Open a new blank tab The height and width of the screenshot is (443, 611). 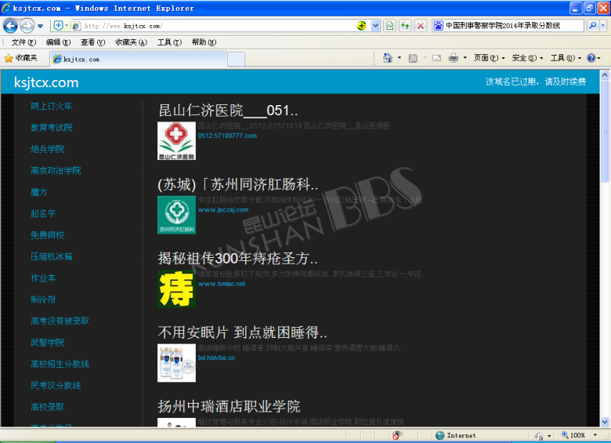click(236, 60)
